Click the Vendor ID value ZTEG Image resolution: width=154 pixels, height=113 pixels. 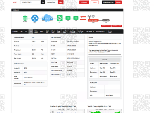tap(26, 68)
